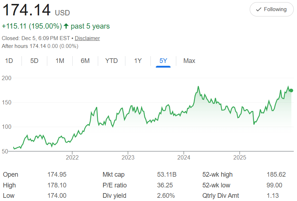
Task: Click the green up-arrow beside the gain
Action: tap(66, 26)
